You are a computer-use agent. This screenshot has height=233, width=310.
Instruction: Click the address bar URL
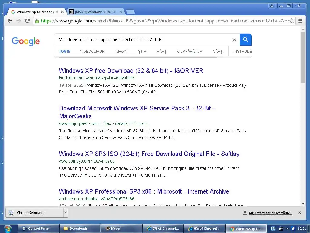(164, 21)
